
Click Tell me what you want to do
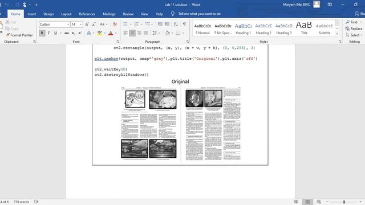(199, 14)
